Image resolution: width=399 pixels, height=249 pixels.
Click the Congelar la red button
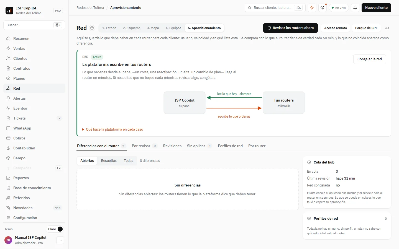pos(369,59)
